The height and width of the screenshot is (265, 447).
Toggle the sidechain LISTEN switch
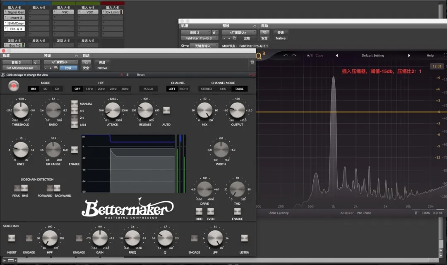point(244,238)
